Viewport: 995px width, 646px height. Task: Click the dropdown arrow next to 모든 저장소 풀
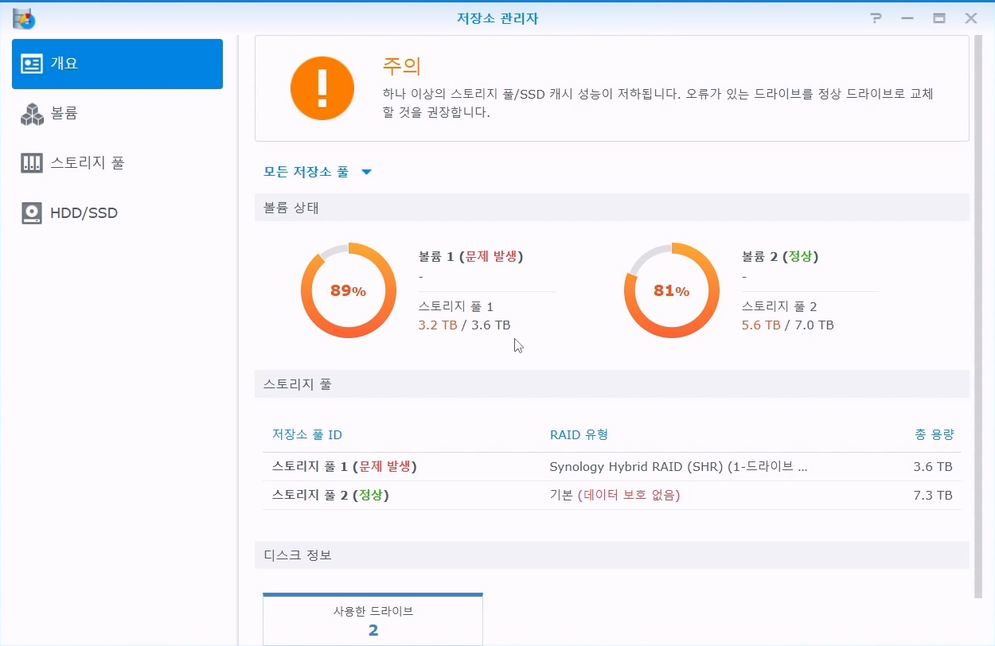coord(366,172)
